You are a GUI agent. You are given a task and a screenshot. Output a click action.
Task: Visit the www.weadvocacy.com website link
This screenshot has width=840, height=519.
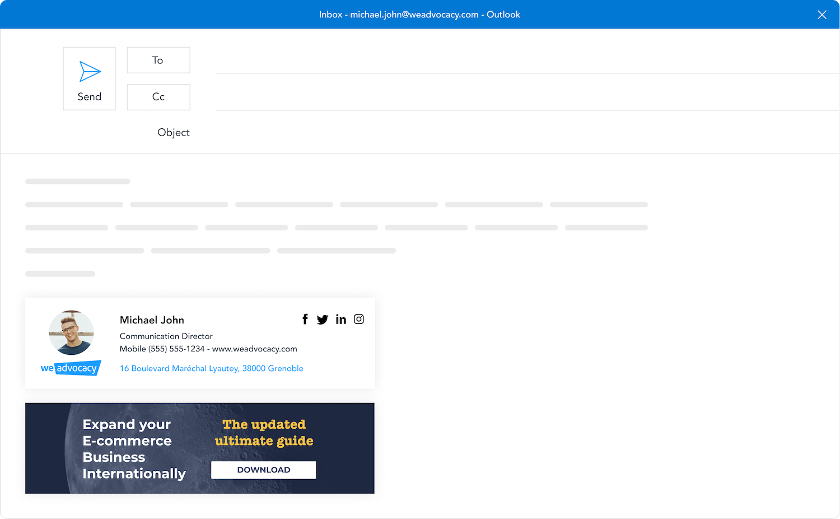tap(255, 349)
